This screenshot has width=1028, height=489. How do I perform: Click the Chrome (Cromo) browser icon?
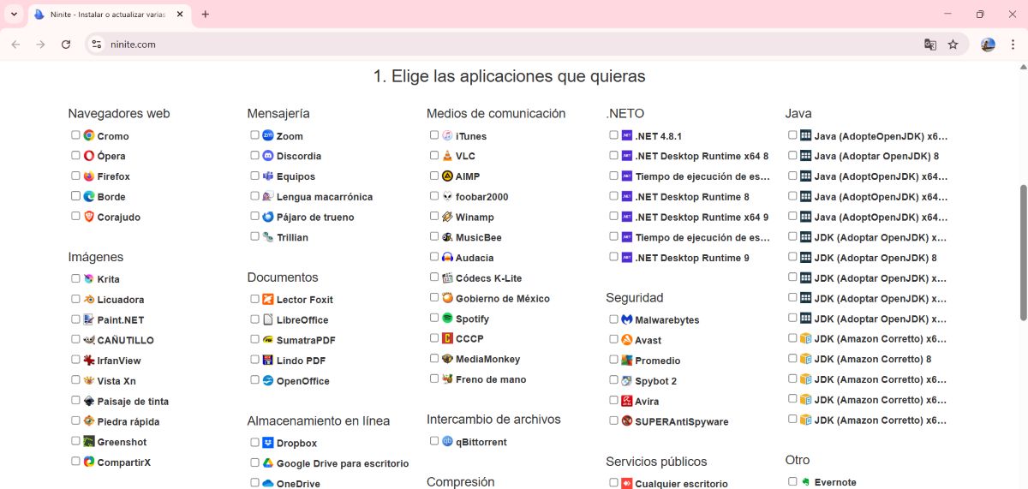coord(88,135)
